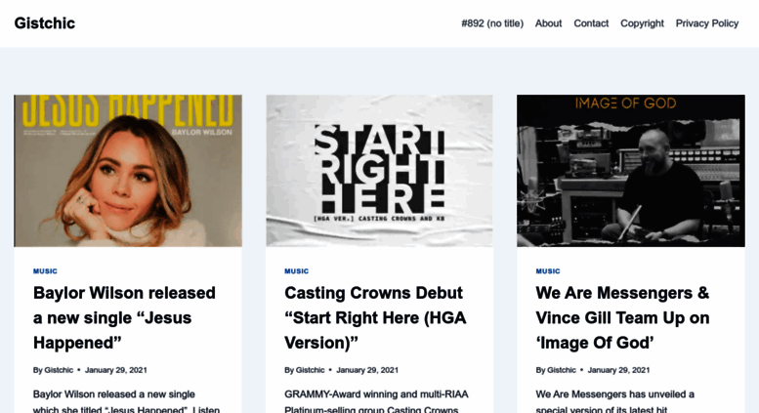Open the Baylor Wilson Jesus Happened headline
This screenshot has width=759, height=413.
124,317
